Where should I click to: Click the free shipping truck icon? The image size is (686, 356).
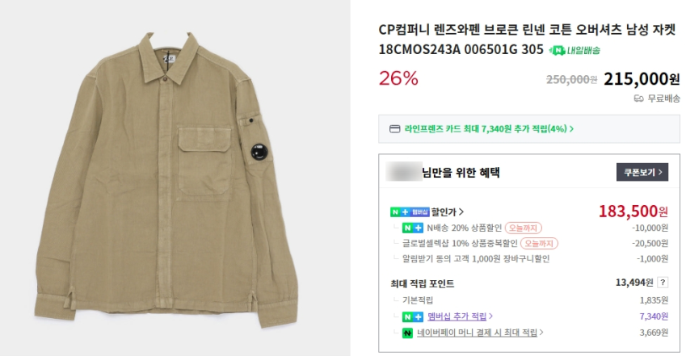pyautogui.click(x=638, y=98)
